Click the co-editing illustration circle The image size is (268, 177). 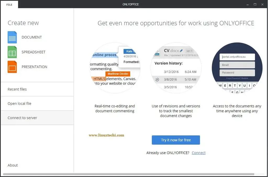pos(115,68)
